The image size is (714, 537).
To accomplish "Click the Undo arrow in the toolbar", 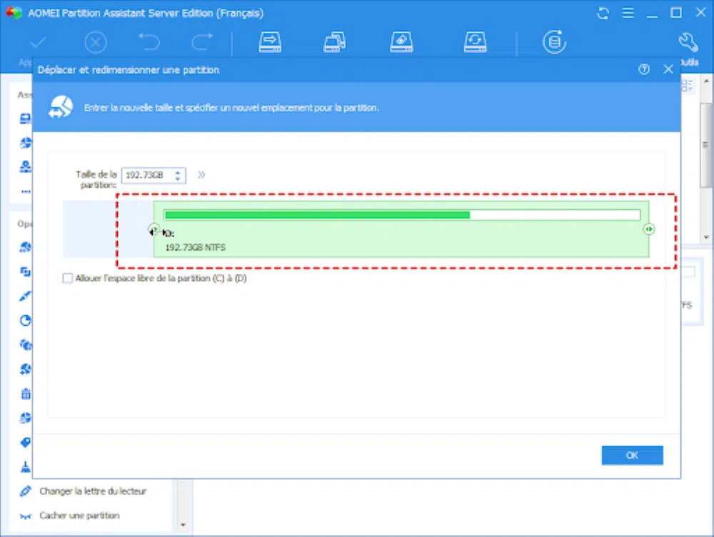I will [149, 42].
